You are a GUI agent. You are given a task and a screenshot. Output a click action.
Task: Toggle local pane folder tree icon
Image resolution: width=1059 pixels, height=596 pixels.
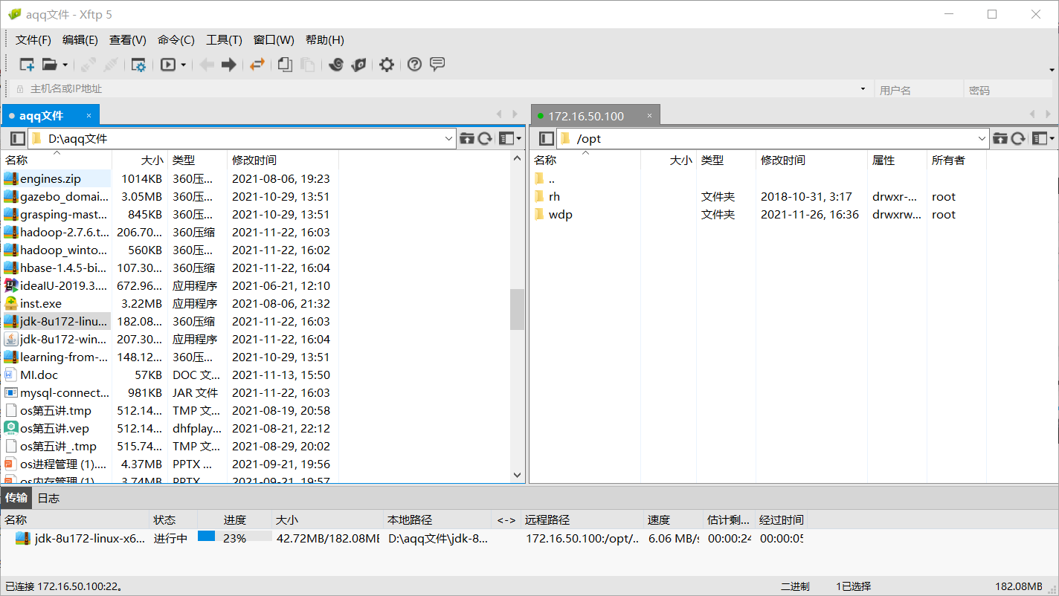(x=18, y=138)
